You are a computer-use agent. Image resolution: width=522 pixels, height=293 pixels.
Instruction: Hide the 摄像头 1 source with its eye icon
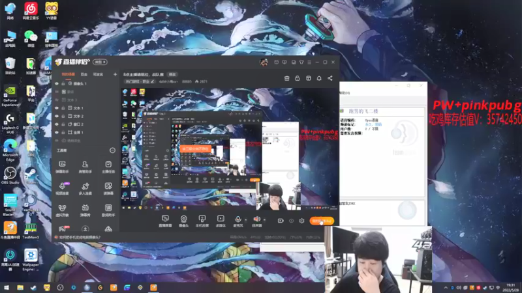(x=57, y=84)
